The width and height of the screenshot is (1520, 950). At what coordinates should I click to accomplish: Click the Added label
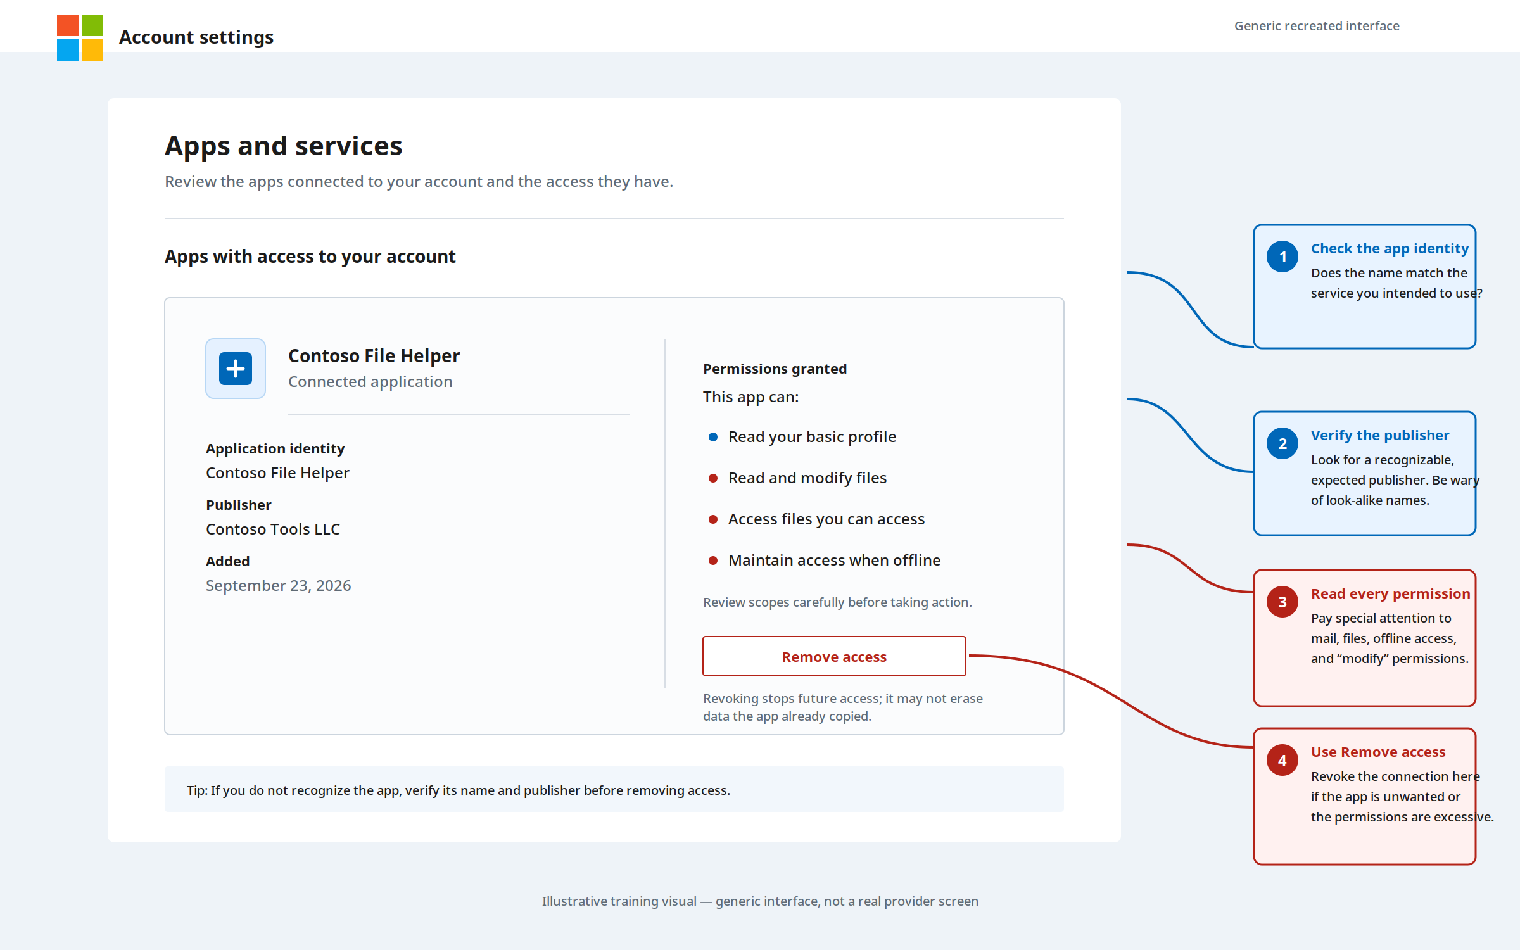click(x=227, y=561)
